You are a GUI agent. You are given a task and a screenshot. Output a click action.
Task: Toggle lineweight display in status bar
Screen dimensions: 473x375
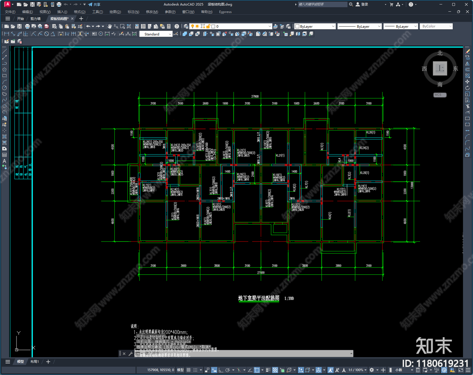click(268, 370)
